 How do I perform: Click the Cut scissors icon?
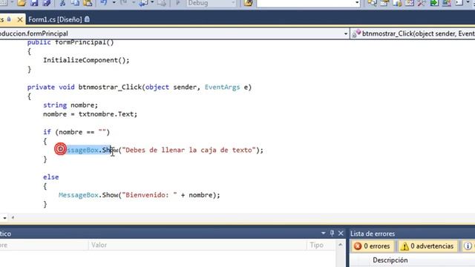[x=62, y=3]
